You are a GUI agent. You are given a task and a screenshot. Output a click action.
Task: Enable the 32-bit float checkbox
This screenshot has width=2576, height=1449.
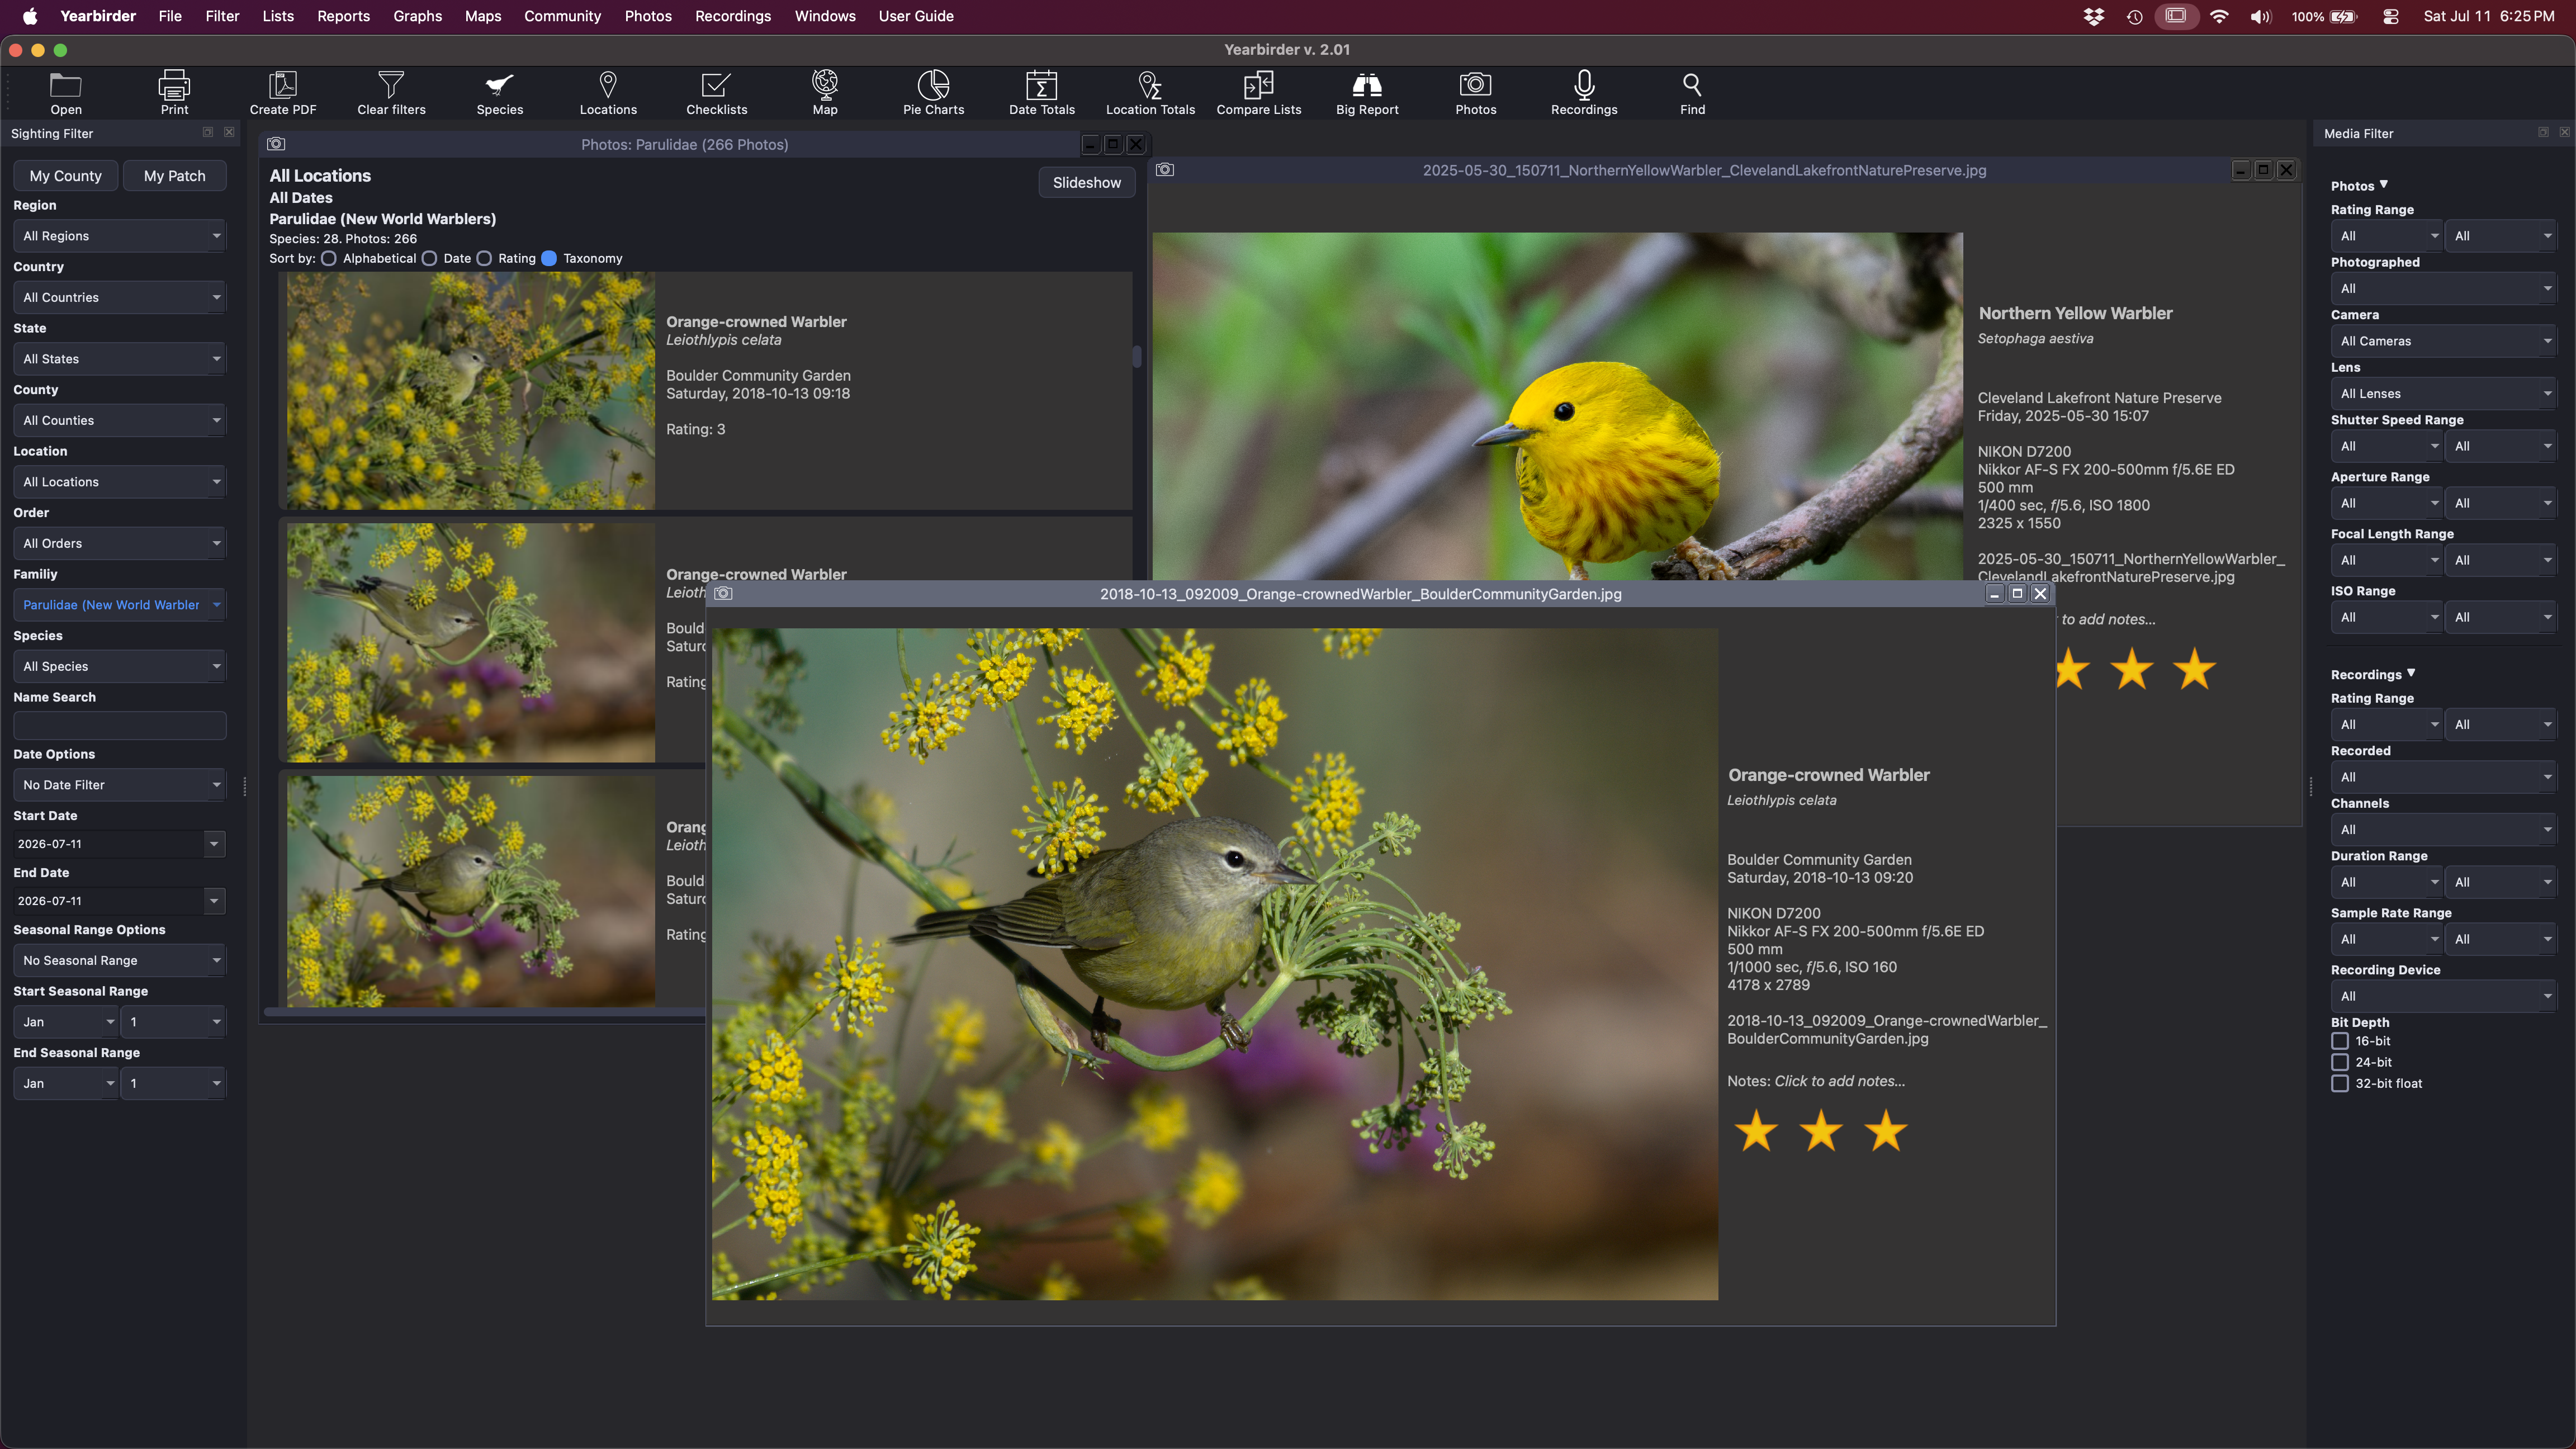coord(2340,1083)
